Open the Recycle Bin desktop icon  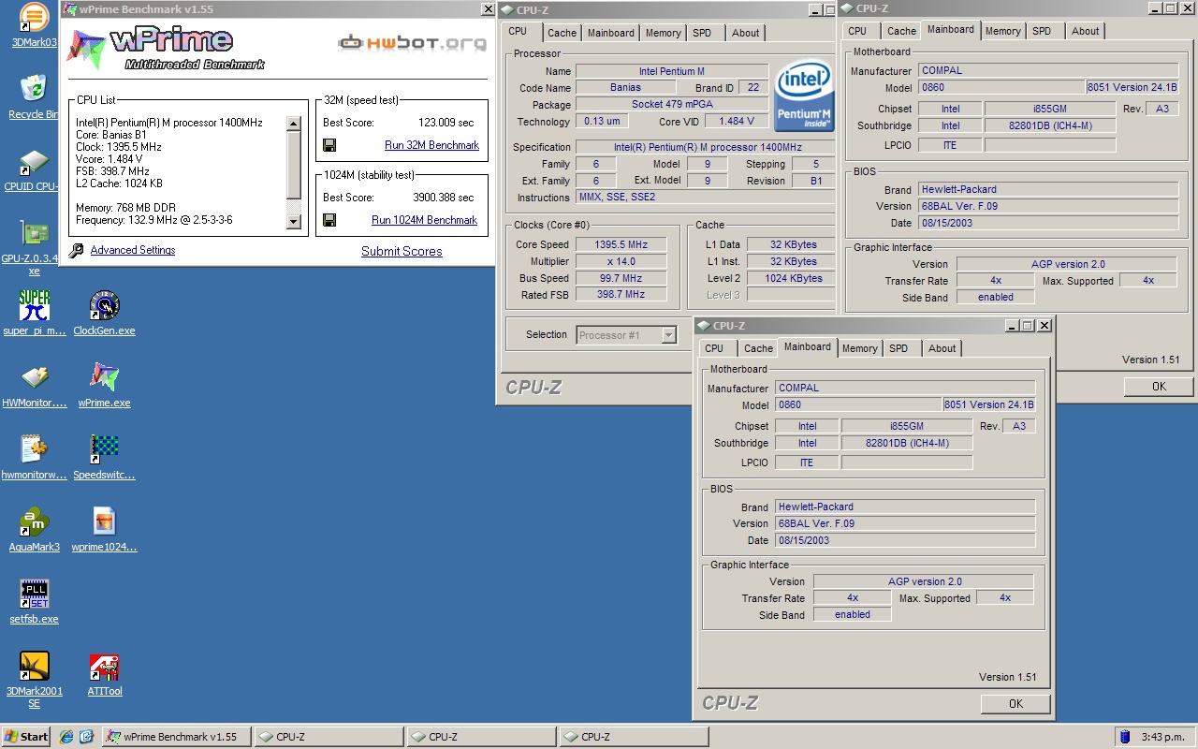pos(34,95)
